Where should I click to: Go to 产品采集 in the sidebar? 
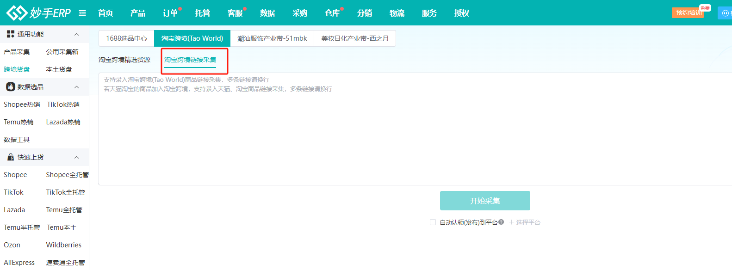pos(17,52)
